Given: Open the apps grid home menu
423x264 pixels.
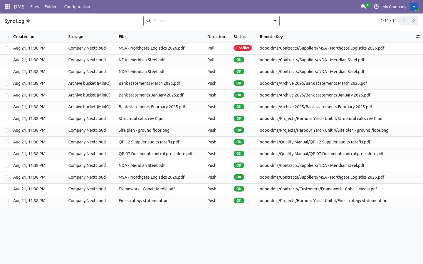Looking at the screenshot, I should point(8,6).
